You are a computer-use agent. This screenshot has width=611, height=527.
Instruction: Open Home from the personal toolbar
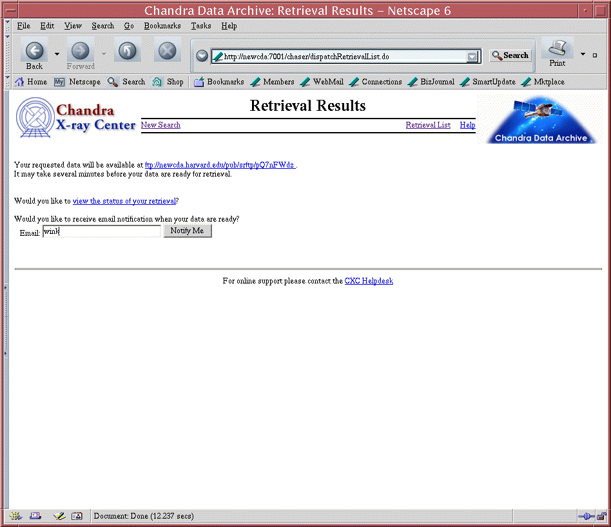click(x=30, y=82)
